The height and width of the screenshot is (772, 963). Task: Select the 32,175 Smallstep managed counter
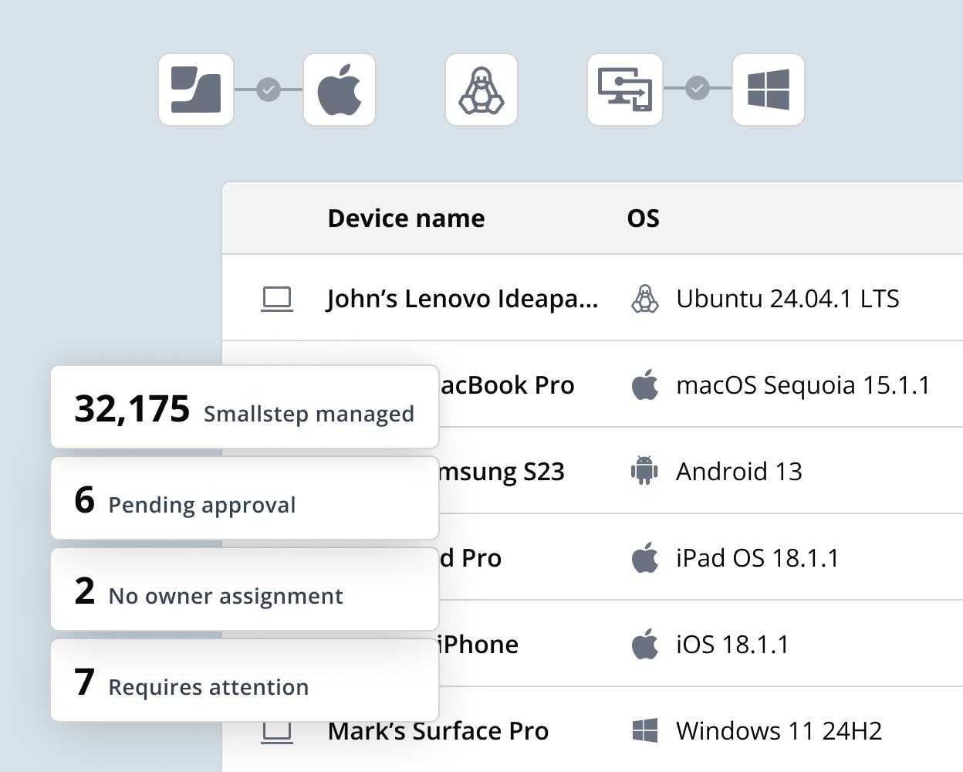[244, 408]
